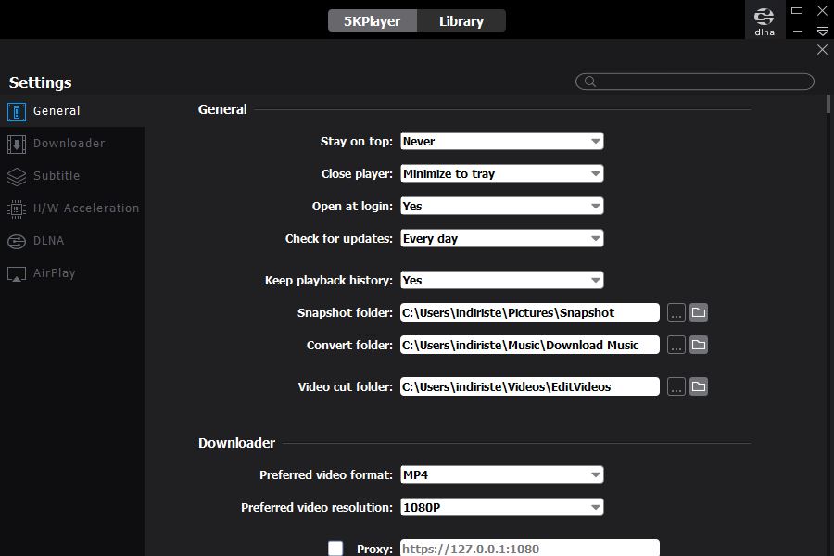The height and width of the screenshot is (556, 834).
Task: Click the settings search field
Action: coord(695,82)
